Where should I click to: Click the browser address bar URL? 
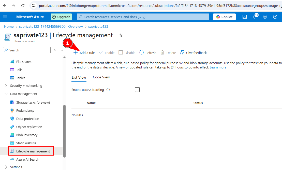coord(160,6)
